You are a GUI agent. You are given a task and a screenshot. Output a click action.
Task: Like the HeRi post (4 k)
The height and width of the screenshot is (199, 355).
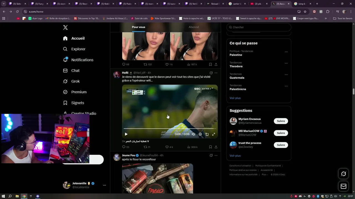[x=169, y=147]
